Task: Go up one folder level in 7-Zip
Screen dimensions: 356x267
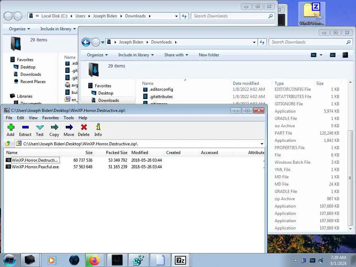Action: click(8, 144)
